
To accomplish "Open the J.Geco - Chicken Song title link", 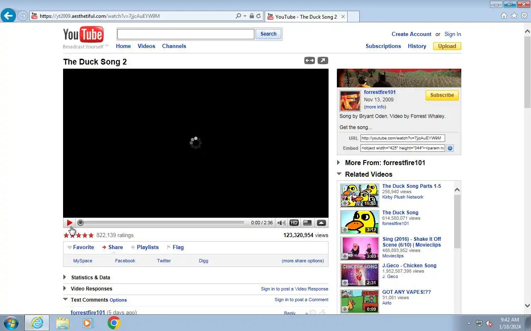I will pyautogui.click(x=409, y=265).
